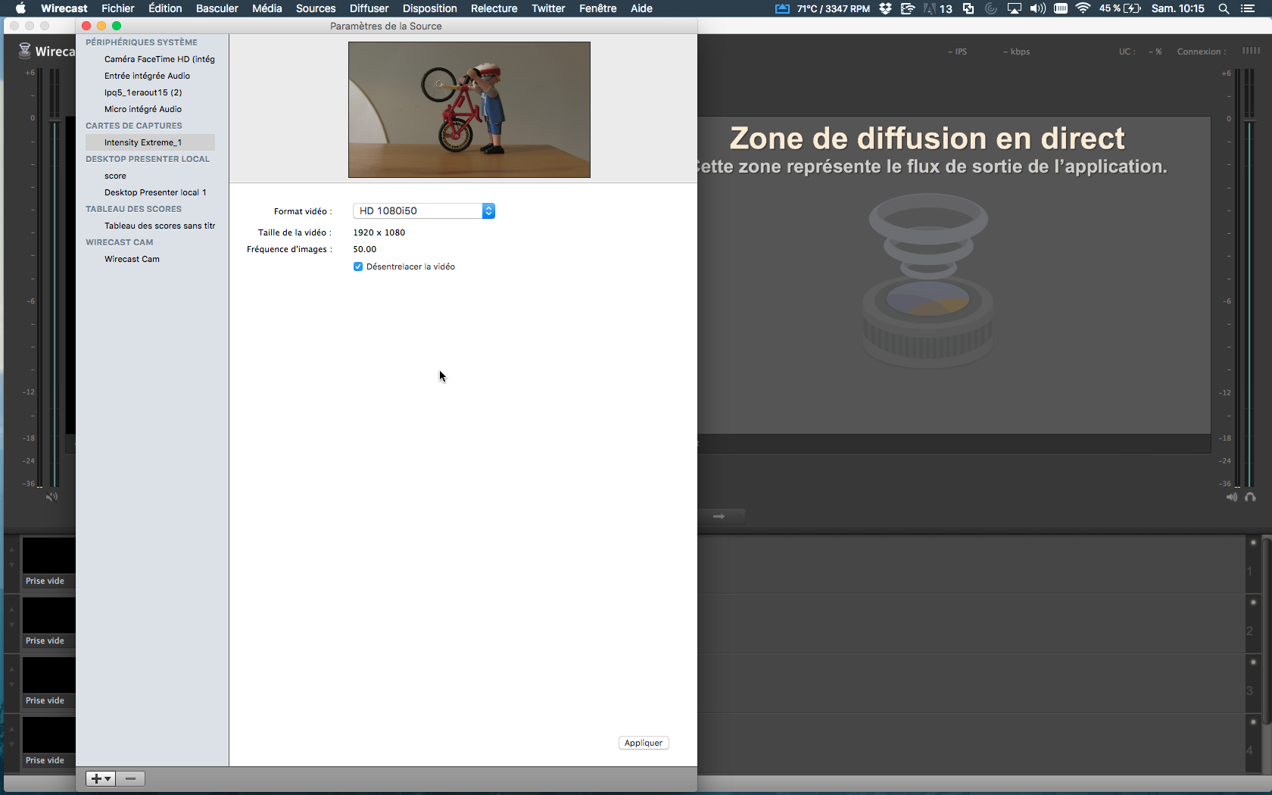The height and width of the screenshot is (795, 1272).
Task: Click the transition arrow button
Action: [719, 516]
